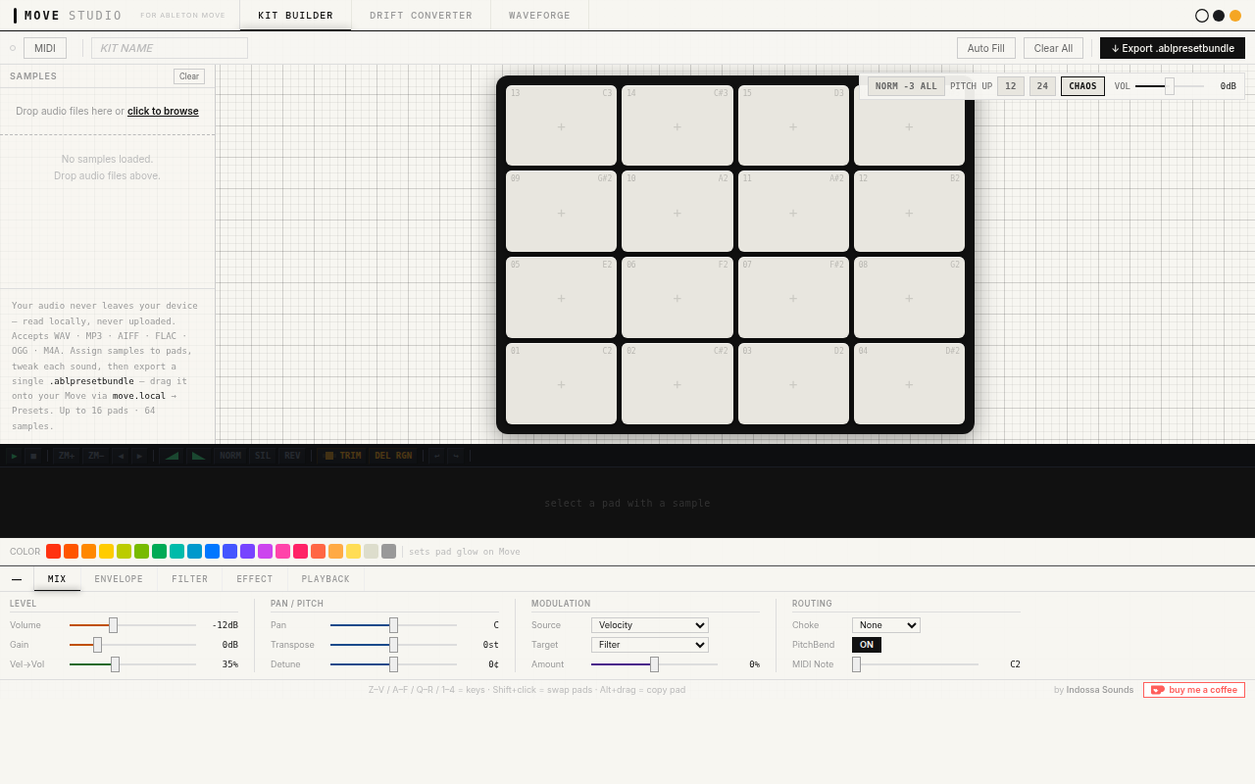Image resolution: width=1255 pixels, height=784 pixels.
Task: Click pad 01 C2
Action: pyautogui.click(x=561, y=383)
